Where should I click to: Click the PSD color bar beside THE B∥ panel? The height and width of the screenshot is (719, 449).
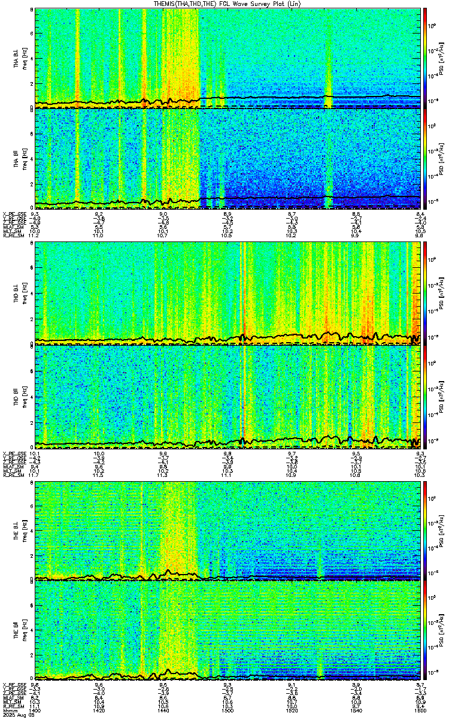tap(426, 630)
